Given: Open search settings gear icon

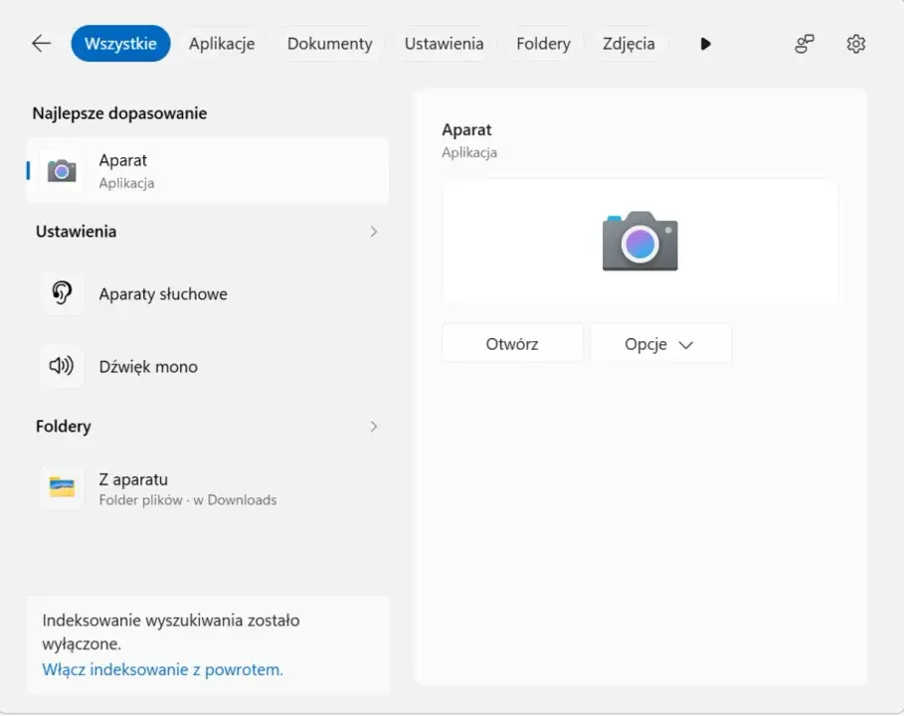Looking at the screenshot, I should [856, 44].
